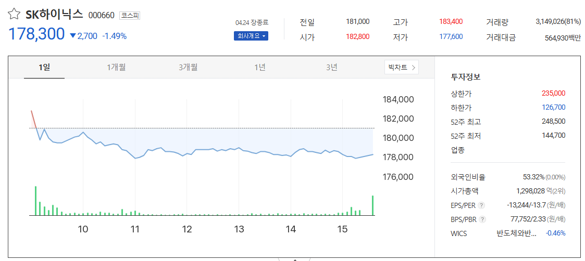Click the help icon next to BPS/PBR
This screenshot has height=261, width=585.
(x=483, y=219)
